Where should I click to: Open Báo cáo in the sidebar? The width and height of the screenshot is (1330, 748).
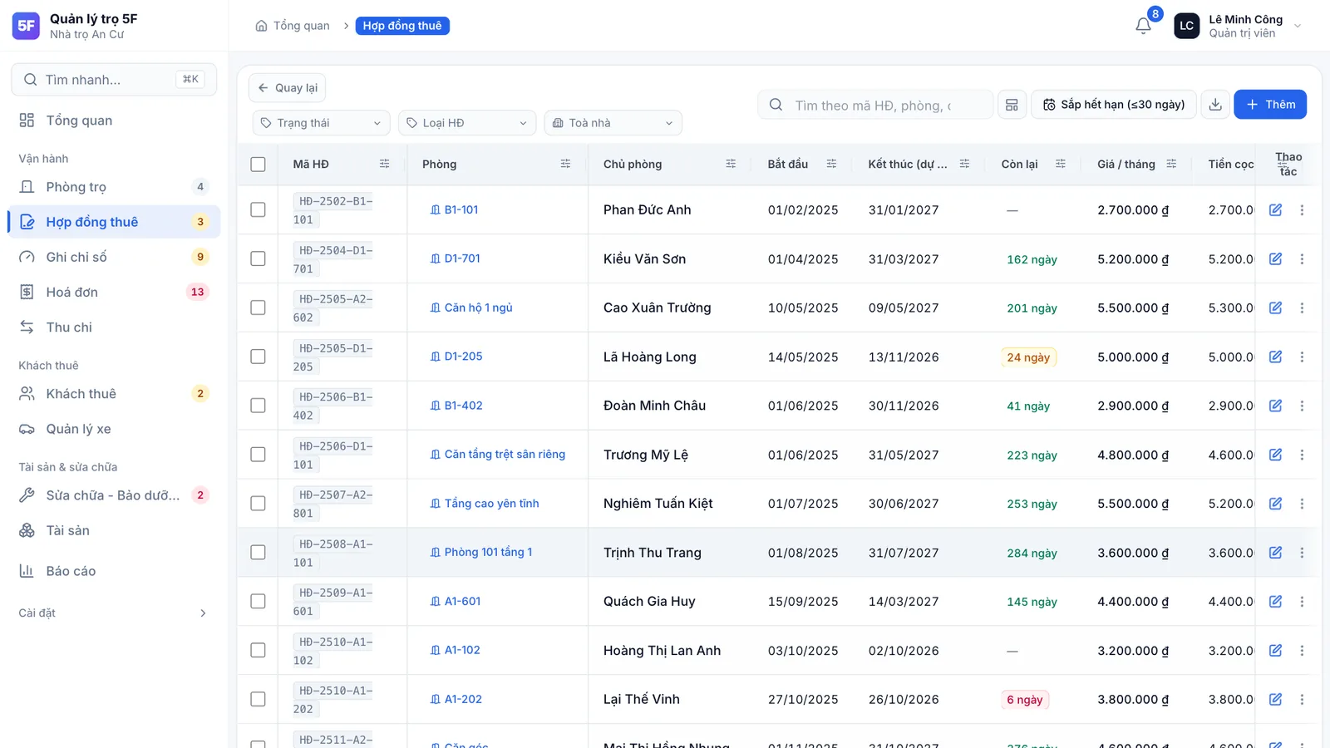(x=113, y=571)
